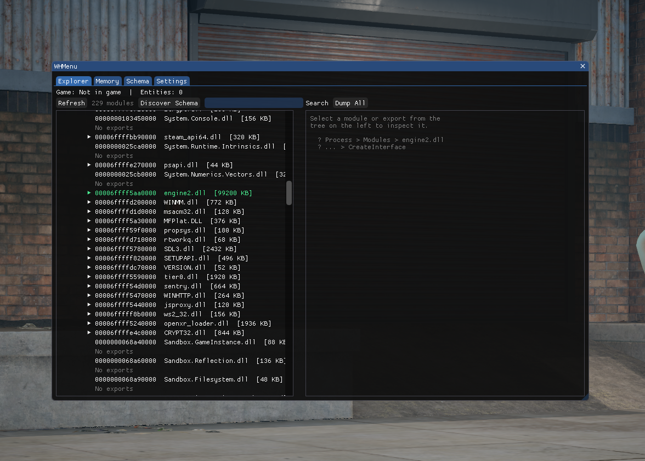Select System.Runtime.Intrinsics.dll module row

click(190, 146)
